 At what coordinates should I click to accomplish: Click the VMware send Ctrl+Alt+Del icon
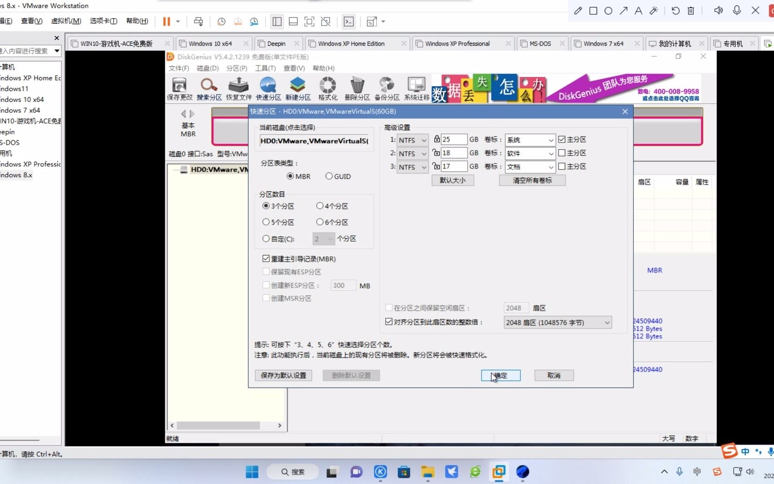tap(198, 22)
